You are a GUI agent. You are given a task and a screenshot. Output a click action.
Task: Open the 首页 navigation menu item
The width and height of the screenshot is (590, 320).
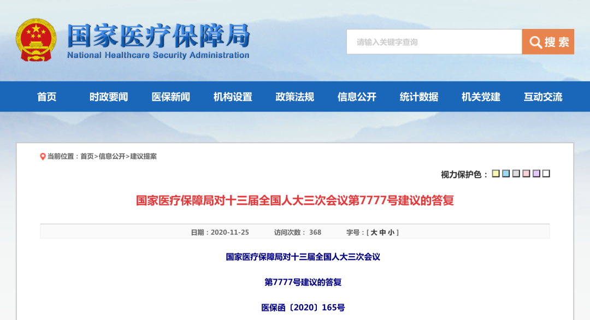47,97
